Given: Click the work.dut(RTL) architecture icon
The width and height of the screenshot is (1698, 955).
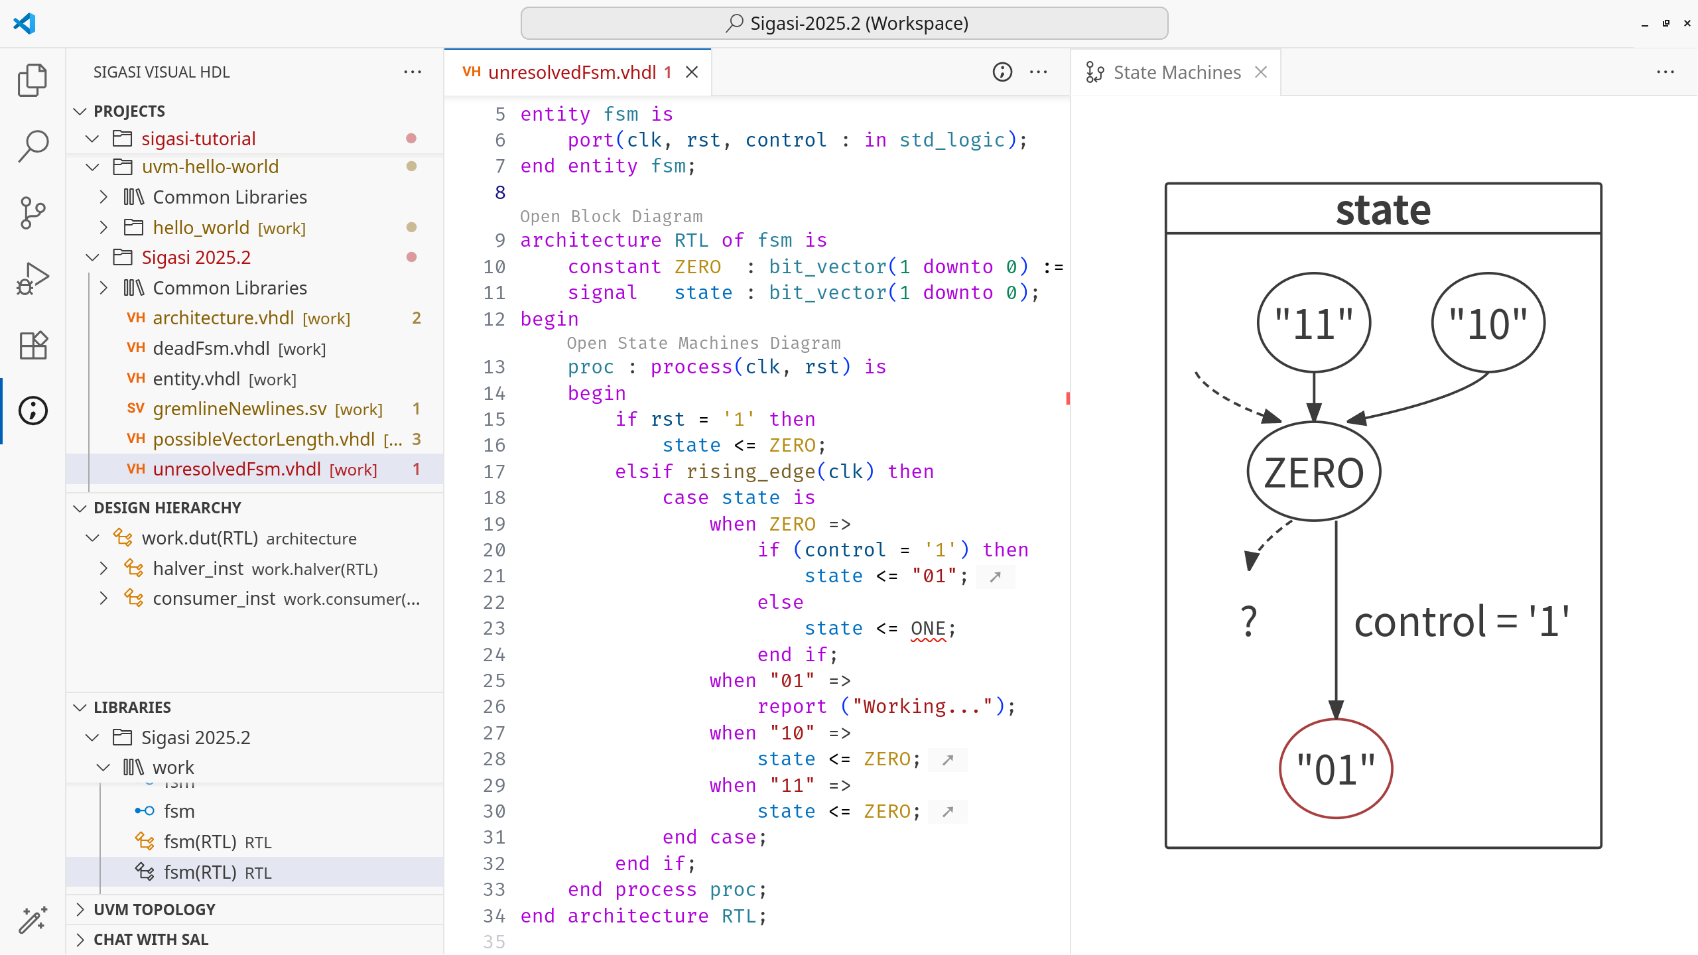Looking at the screenshot, I should pyautogui.click(x=123, y=538).
